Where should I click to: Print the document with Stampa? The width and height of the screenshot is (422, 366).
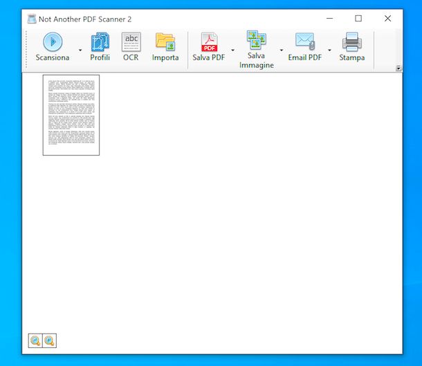[352, 47]
